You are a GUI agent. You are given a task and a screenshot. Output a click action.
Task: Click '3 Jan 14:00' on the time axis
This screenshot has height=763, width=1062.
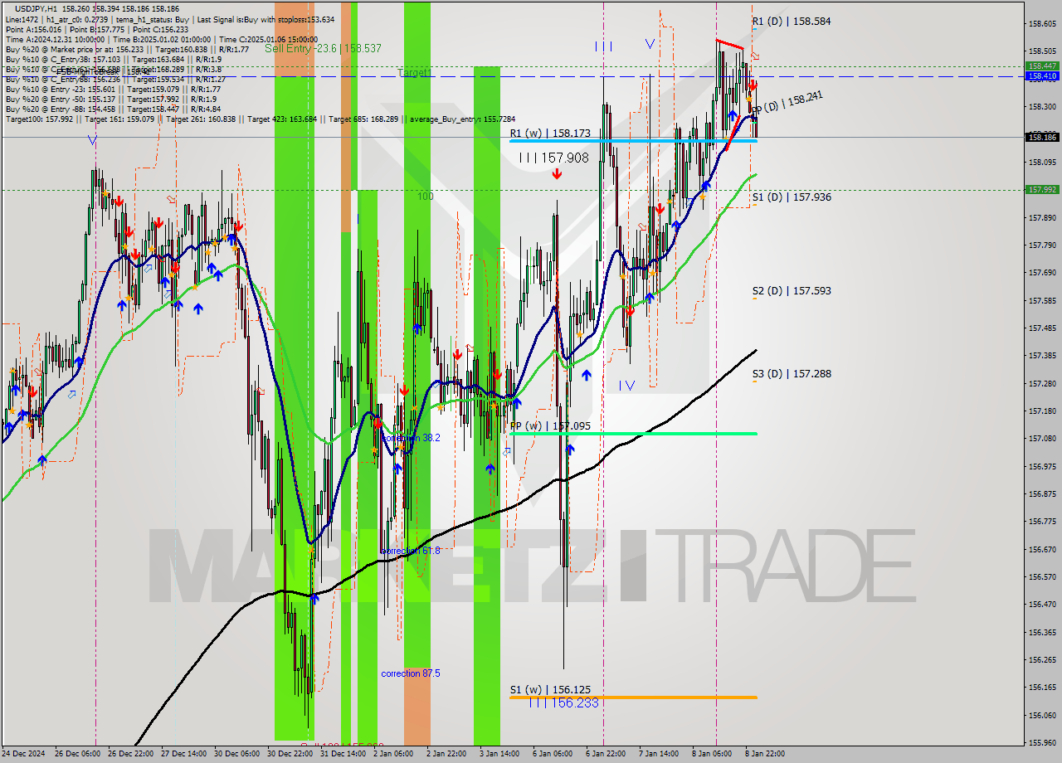(x=499, y=754)
